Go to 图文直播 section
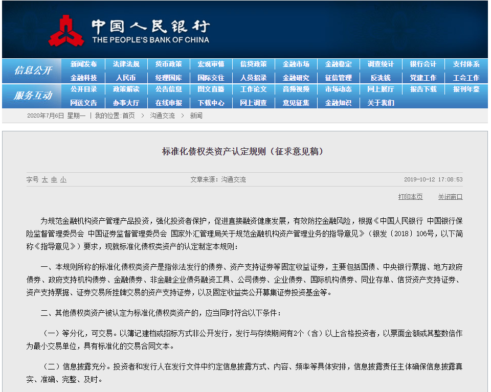The height and width of the screenshot is (392, 491). coord(211,89)
